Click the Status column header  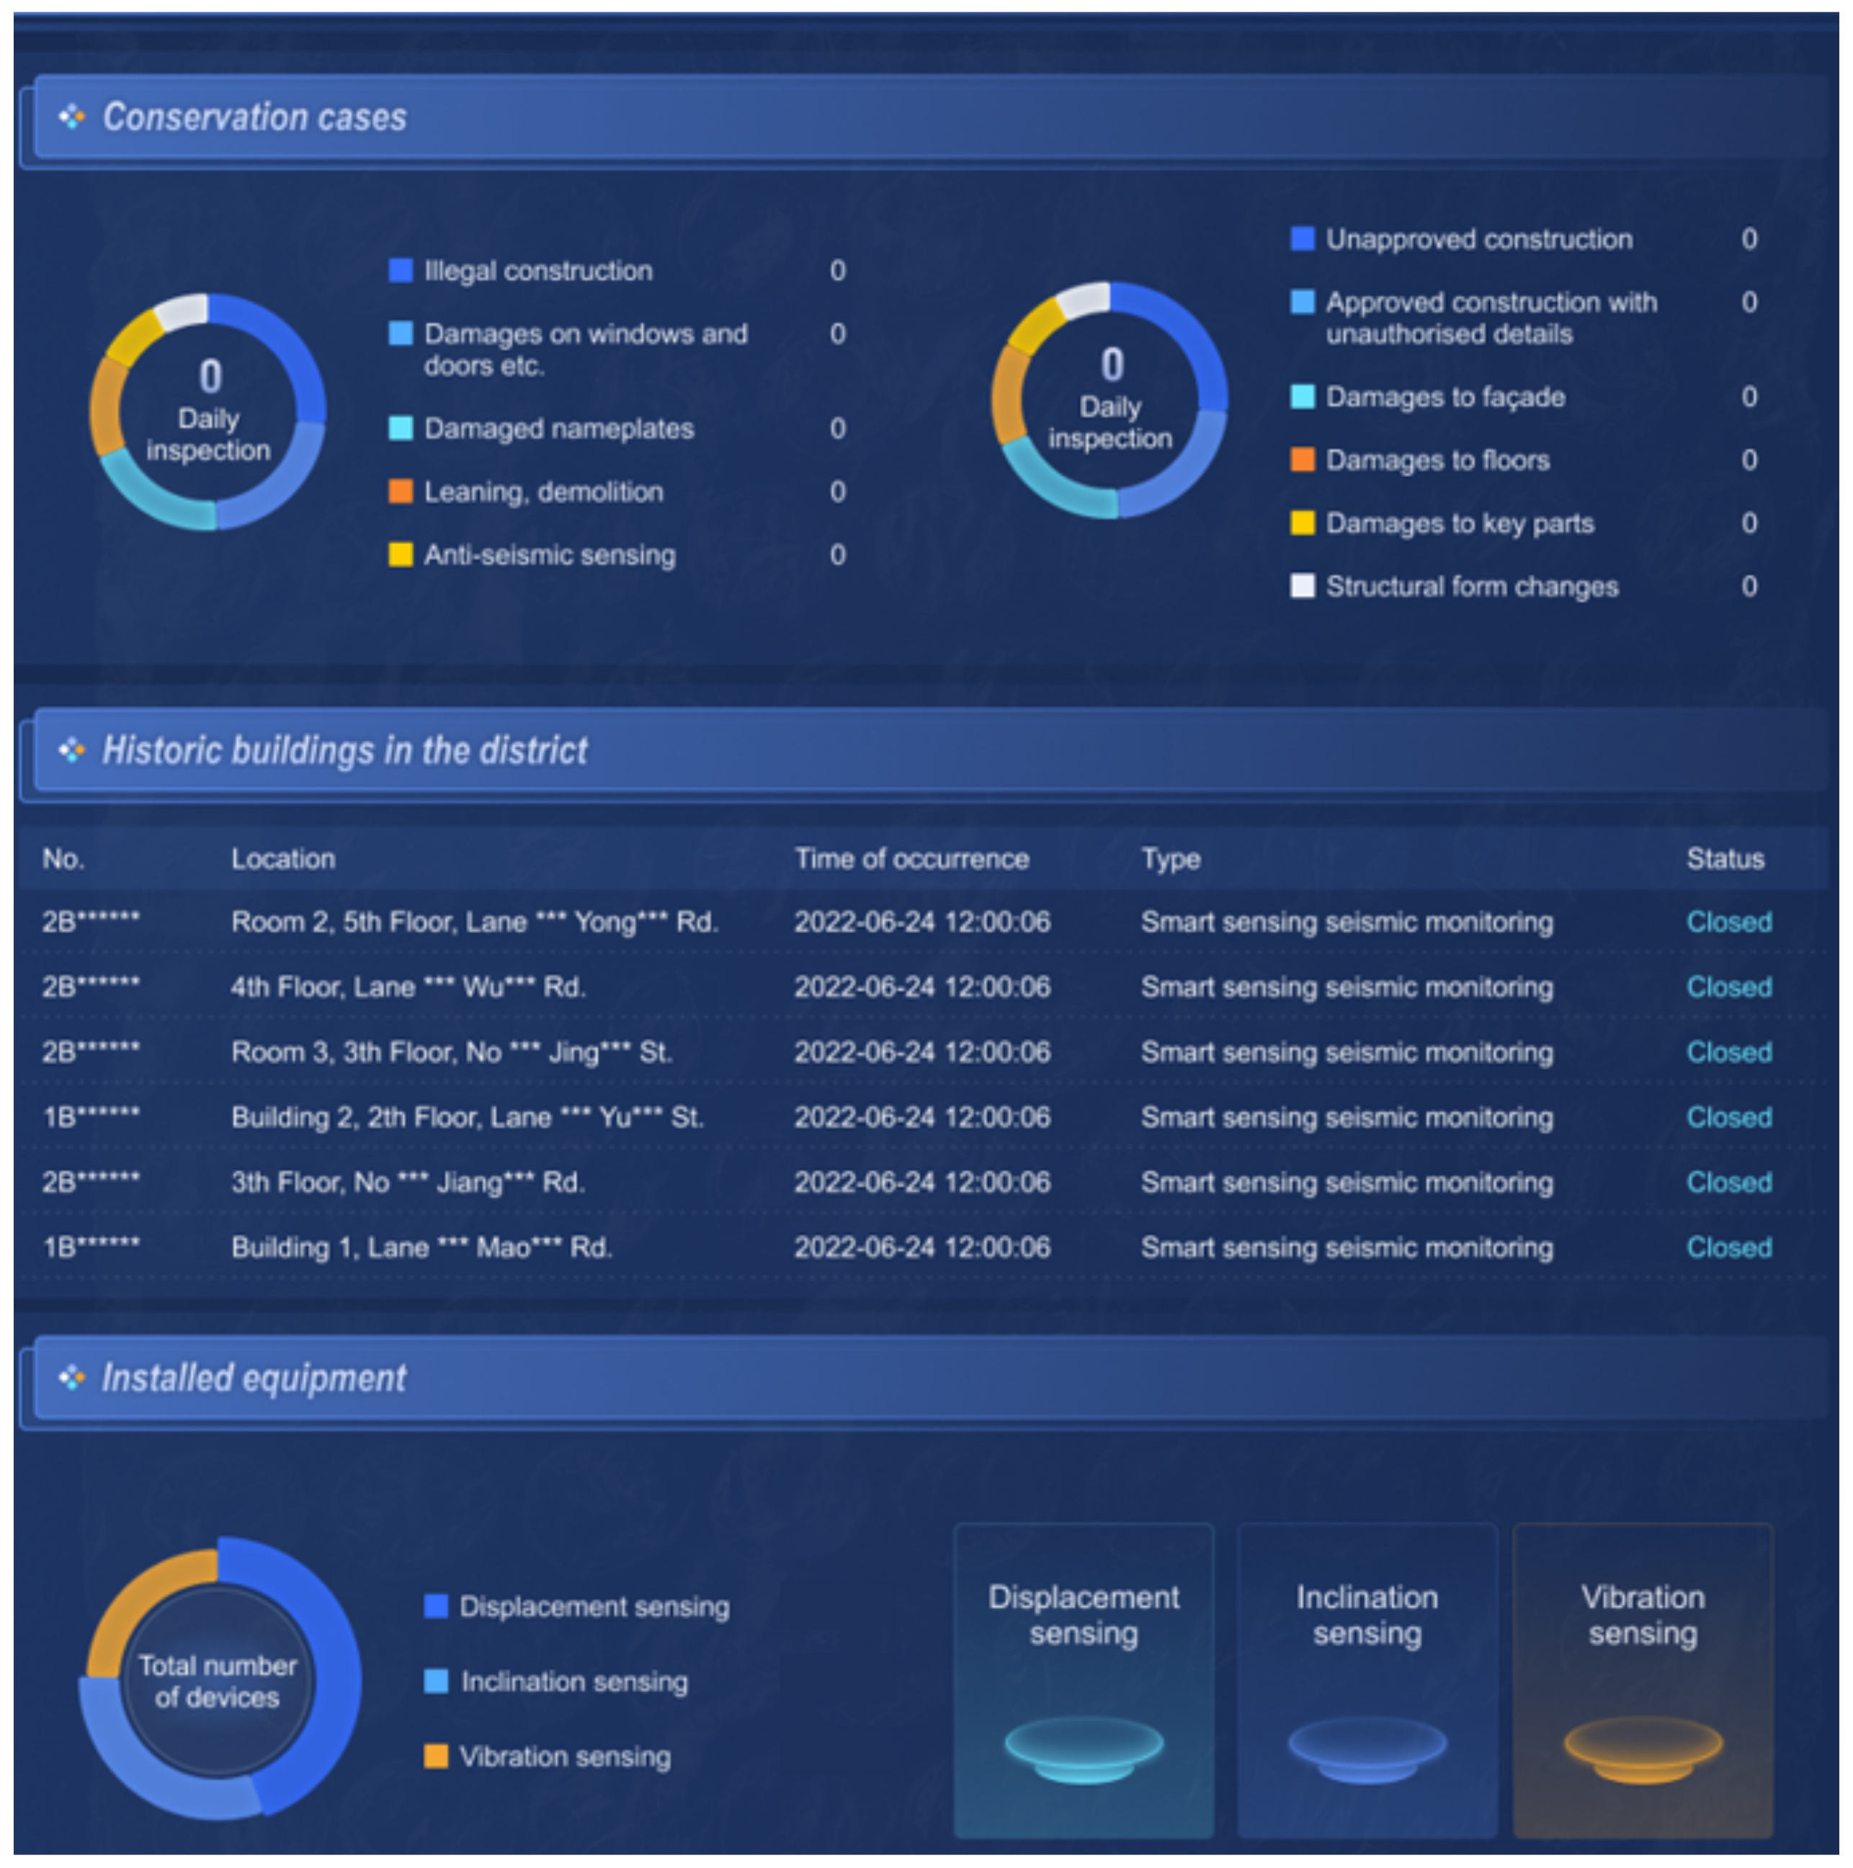tap(1725, 858)
